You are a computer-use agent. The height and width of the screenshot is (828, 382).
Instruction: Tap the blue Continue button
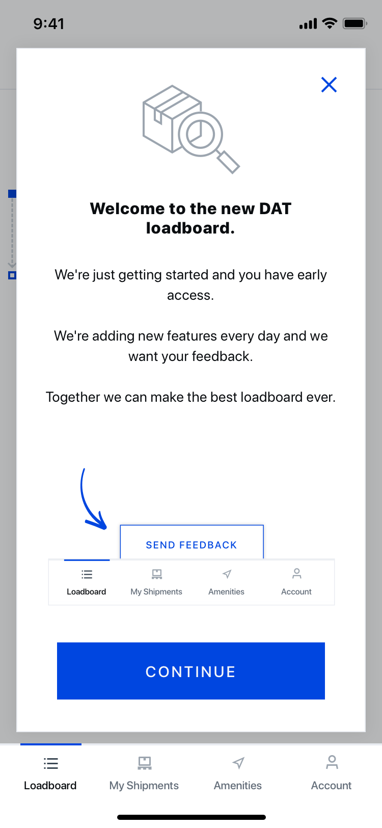[190, 671]
